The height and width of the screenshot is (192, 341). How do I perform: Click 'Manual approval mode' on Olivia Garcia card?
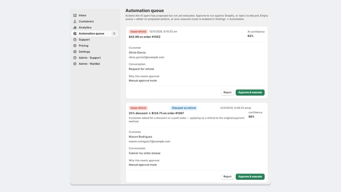(143, 81)
